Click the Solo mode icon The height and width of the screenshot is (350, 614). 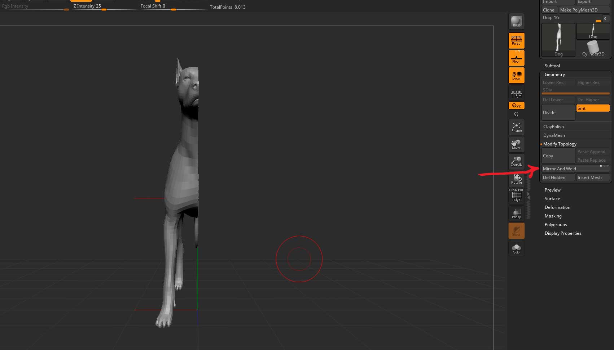[x=516, y=248]
